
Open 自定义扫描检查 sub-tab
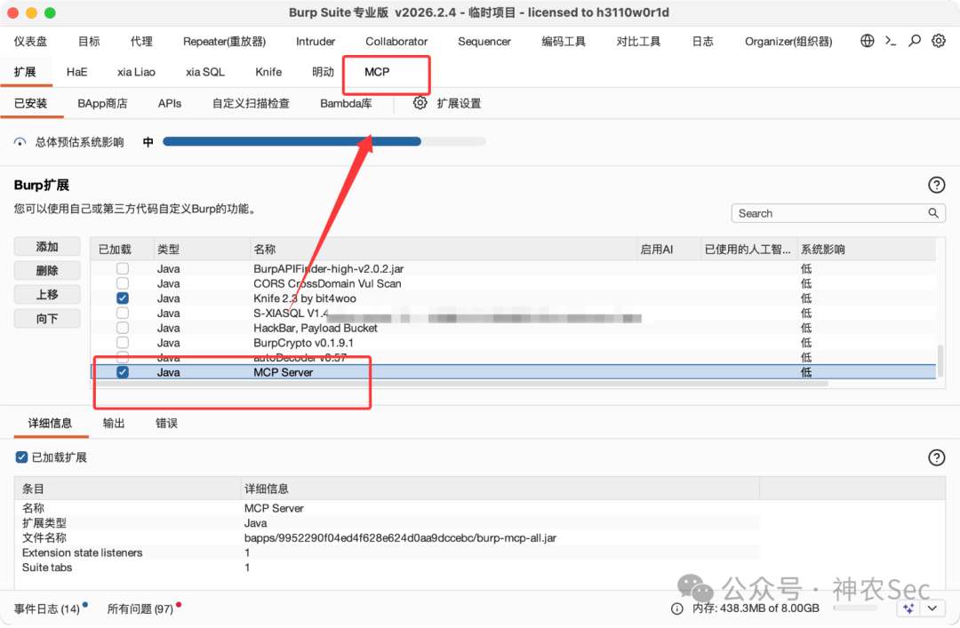pos(251,103)
